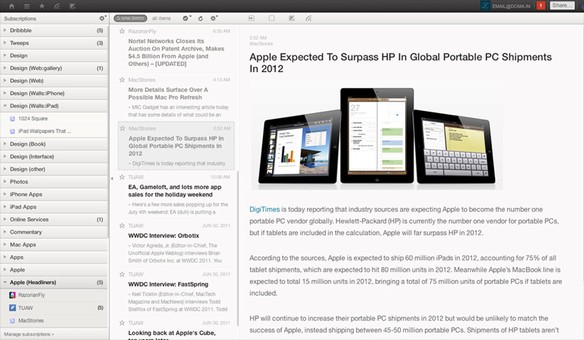
Task: Open the 1024 Square feed icon
Action: pos(12,119)
